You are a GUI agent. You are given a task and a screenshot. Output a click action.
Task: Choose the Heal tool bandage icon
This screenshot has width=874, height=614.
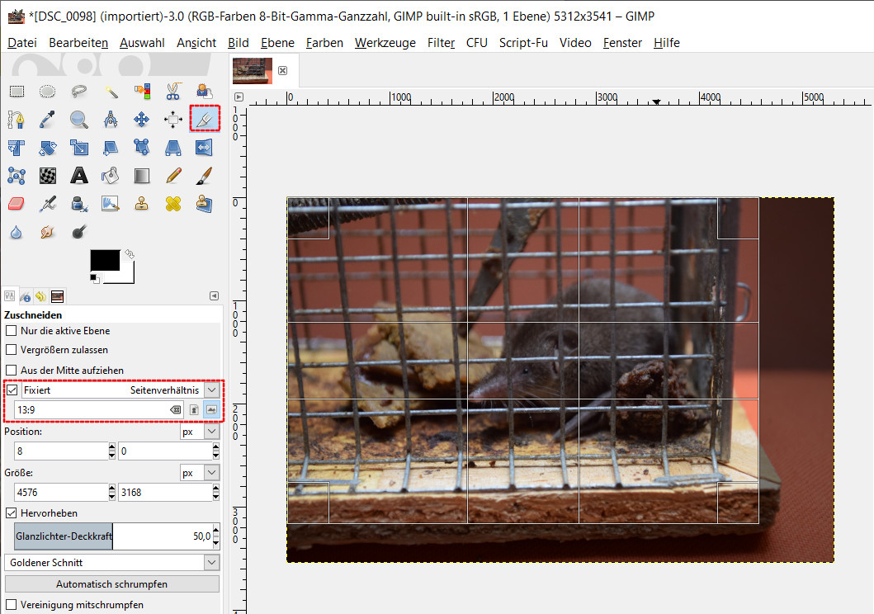tap(173, 203)
